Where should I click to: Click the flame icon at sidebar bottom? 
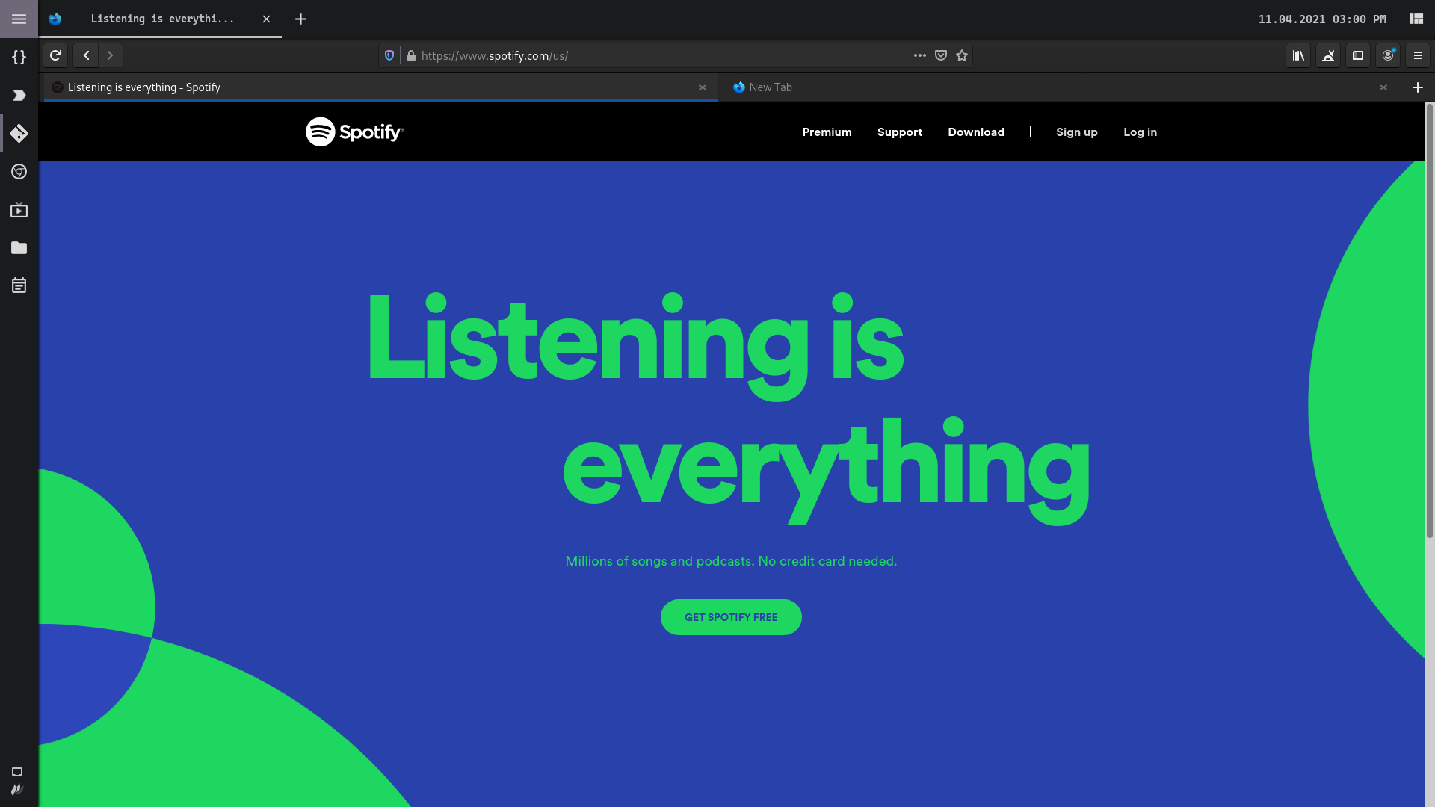pos(17,789)
